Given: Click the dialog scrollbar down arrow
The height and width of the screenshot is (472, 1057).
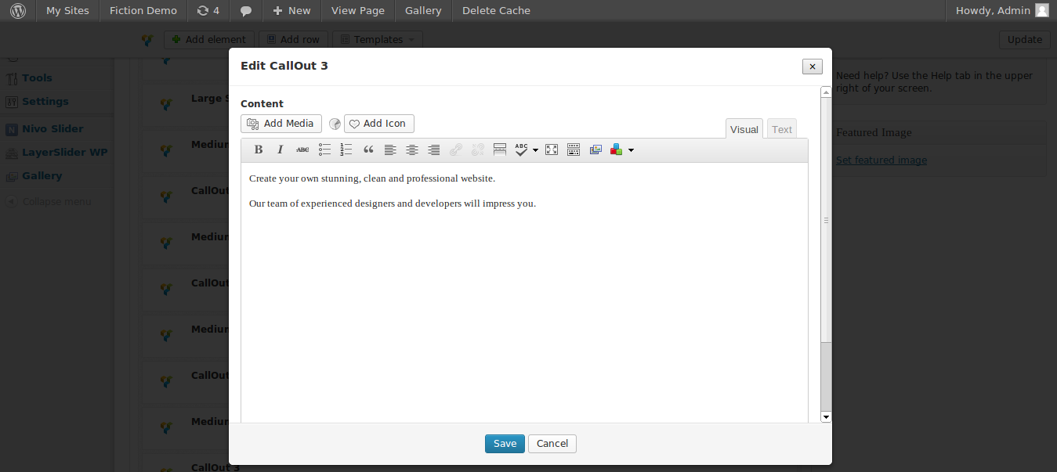Looking at the screenshot, I should coord(826,417).
